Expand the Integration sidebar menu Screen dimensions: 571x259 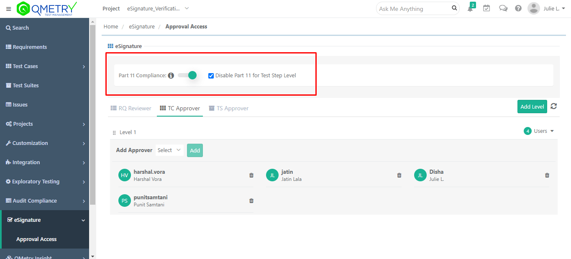tap(84, 163)
